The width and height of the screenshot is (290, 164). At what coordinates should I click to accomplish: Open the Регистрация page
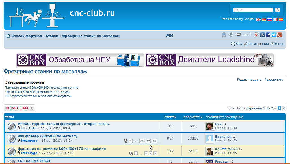click(x=258, y=44)
